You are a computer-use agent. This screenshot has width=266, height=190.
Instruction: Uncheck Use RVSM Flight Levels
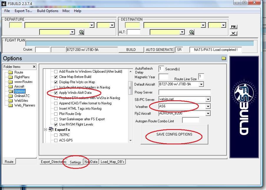pyautogui.click(x=56, y=124)
